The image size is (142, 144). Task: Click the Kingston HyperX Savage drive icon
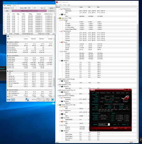(x=60, y=79)
